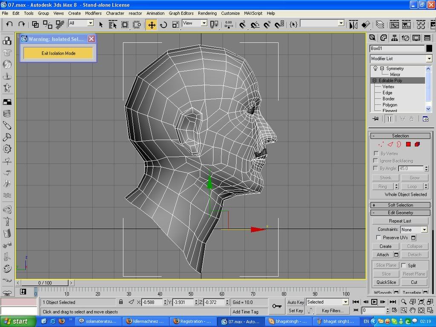Switch to Polygon sub-object selection icon
Screen dimensions: 436x327
click(408, 144)
